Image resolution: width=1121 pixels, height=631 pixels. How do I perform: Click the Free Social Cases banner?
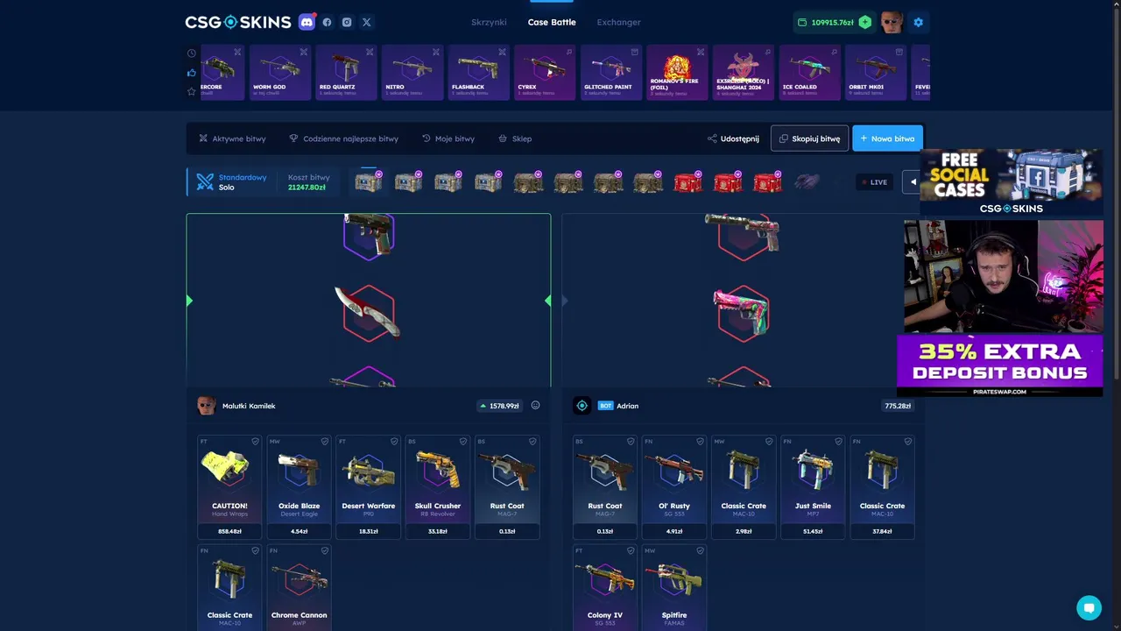(x=1011, y=182)
